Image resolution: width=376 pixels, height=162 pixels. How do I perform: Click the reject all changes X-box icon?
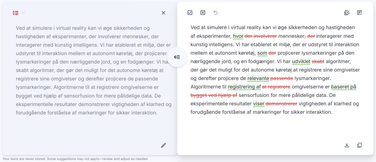pyautogui.click(x=203, y=13)
